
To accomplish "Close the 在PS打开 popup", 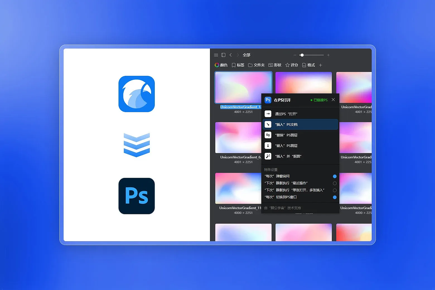I will pyautogui.click(x=333, y=100).
